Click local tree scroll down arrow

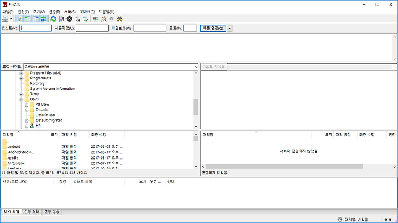196,126
